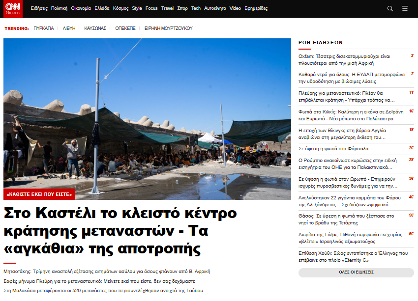Open the Κόσμος section
The height and width of the screenshot is (301, 418).
coord(120,8)
